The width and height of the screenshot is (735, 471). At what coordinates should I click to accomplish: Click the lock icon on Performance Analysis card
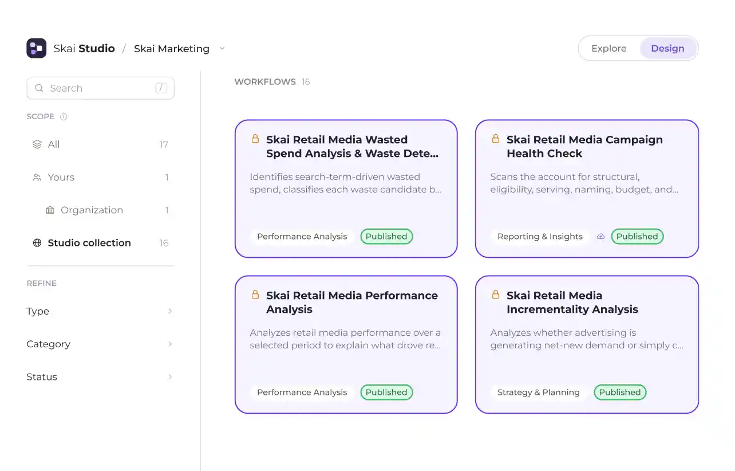pos(255,295)
